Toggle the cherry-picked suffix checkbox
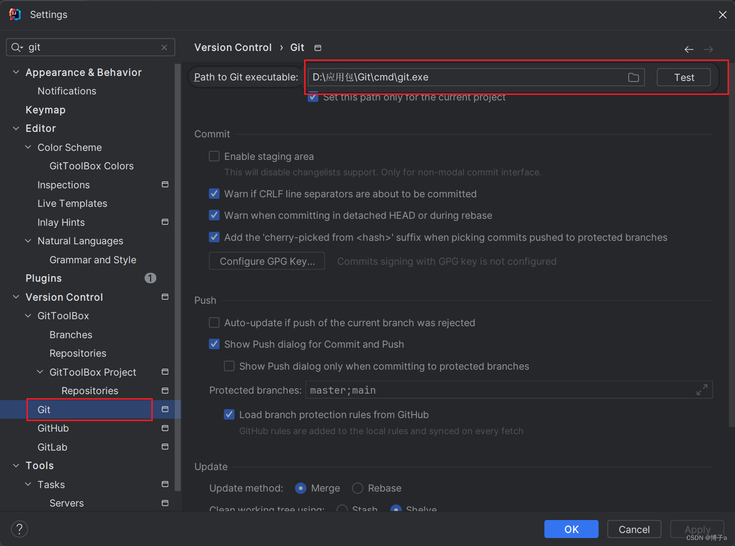Viewport: 735px width, 546px height. point(214,237)
